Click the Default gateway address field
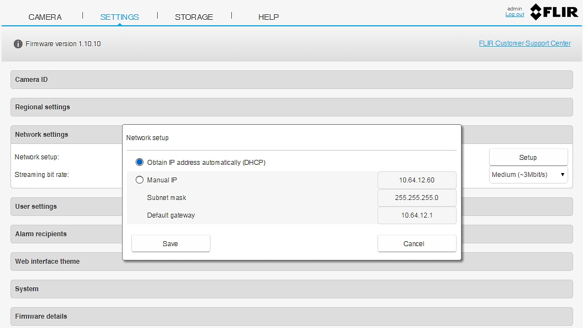The height and width of the screenshot is (328, 583). [417, 215]
